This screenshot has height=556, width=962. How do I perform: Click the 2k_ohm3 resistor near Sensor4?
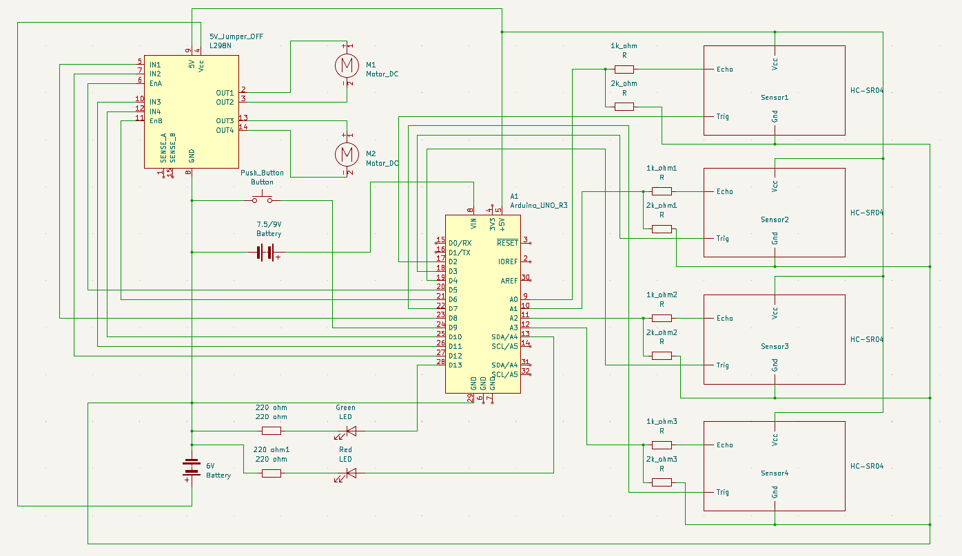click(662, 482)
